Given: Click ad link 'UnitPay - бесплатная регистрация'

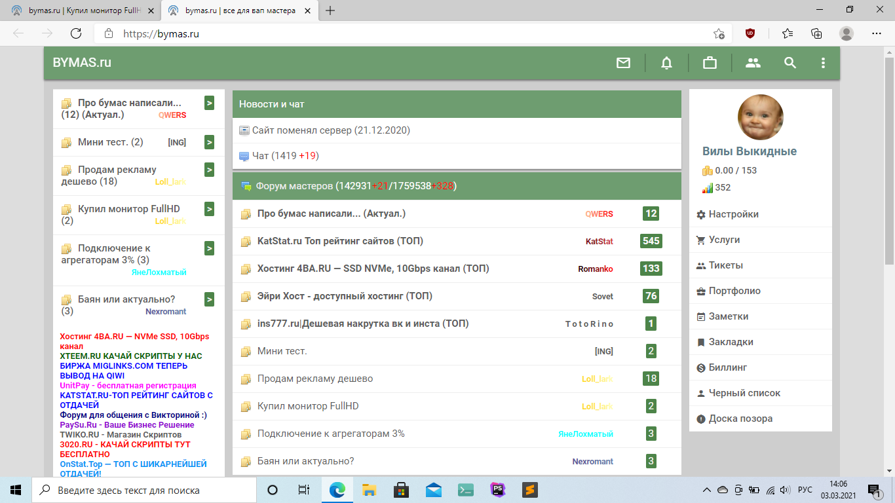Looking at the screenshot, I should tap(128, 386).
